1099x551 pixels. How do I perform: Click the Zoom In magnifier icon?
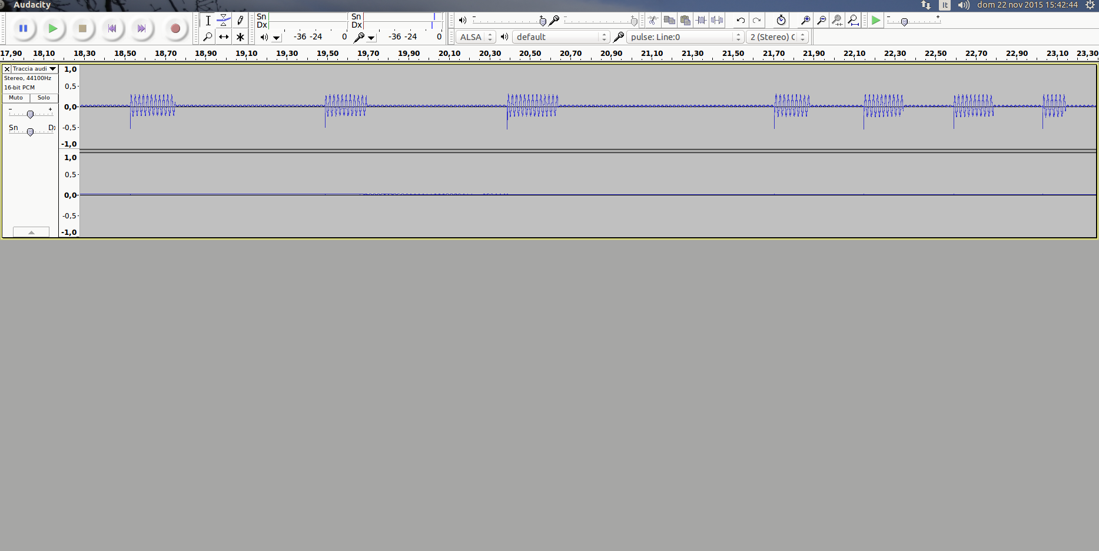click(x=805, y=21)
